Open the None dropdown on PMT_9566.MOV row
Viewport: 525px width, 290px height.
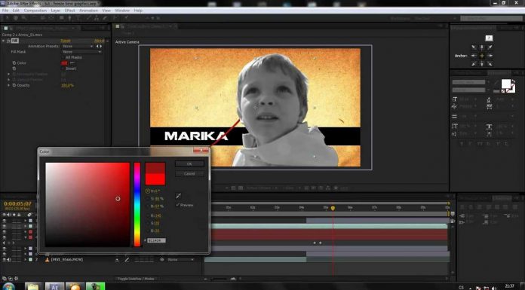(x=181, y=260)
